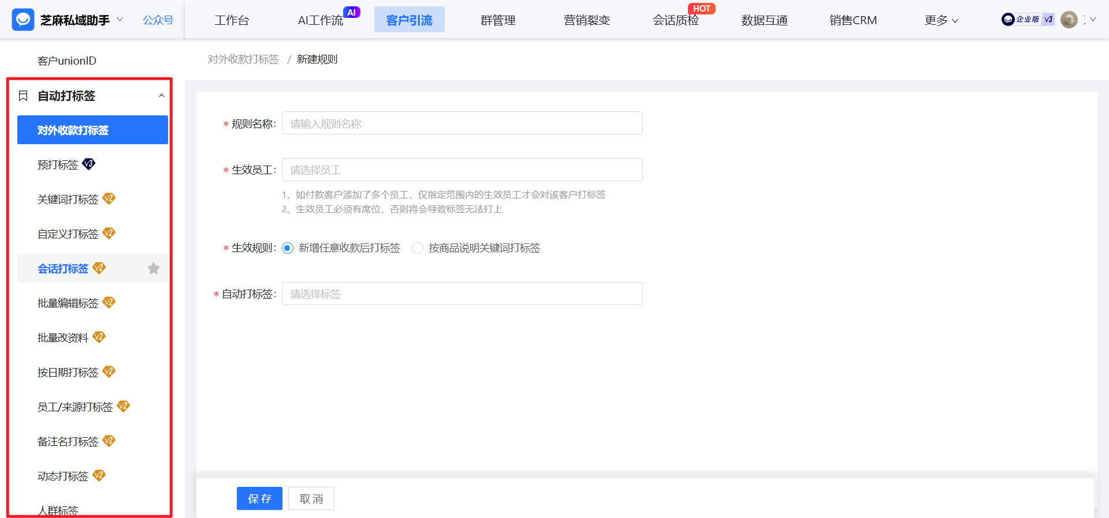Open the 生效员工 employee selector
This screenshot has width=1109, height=518.
462,170
